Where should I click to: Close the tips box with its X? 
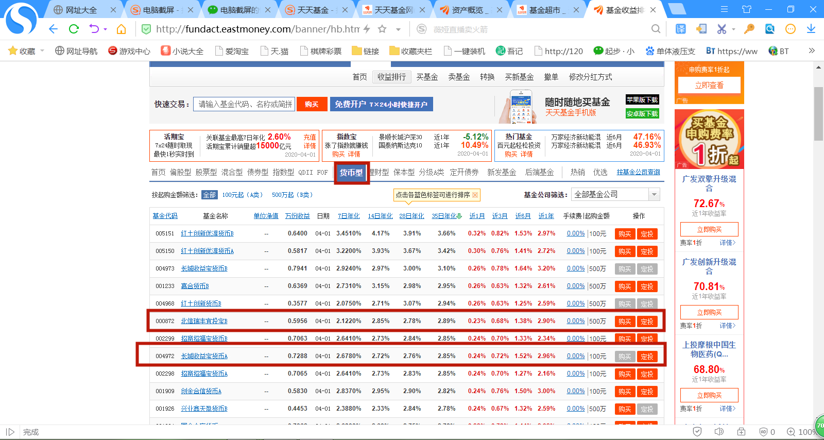475,195
